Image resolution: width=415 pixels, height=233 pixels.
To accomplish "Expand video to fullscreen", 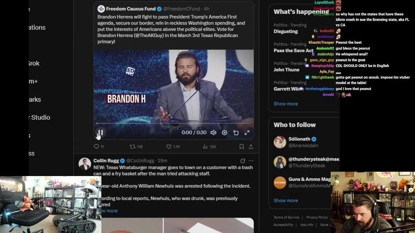I will pyautogui.click(x=247, y=133).
